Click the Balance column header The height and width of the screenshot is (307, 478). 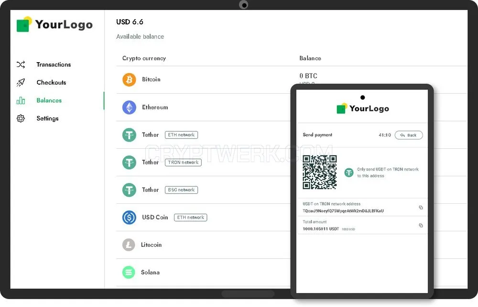(x=310, y=58)
